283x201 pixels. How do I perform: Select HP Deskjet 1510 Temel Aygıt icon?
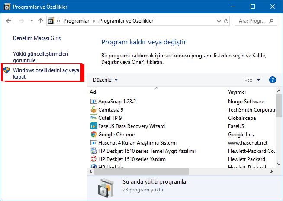94,151
